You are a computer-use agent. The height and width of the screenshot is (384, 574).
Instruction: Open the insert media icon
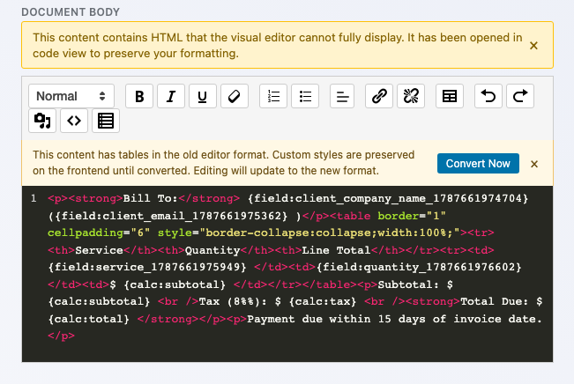tap(42, 121)
